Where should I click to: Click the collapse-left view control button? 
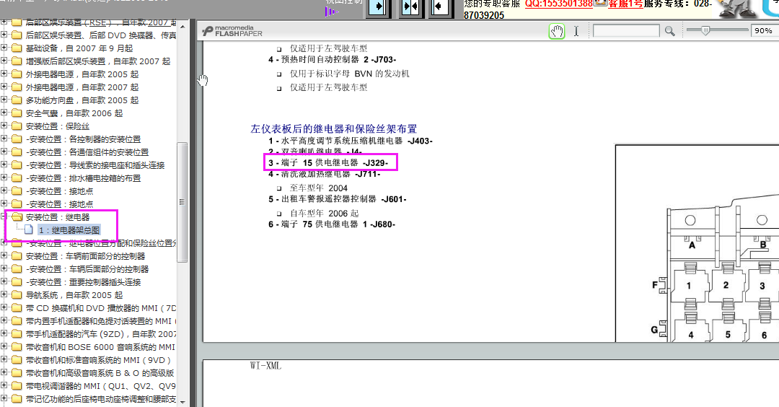(x=441, y=7)
